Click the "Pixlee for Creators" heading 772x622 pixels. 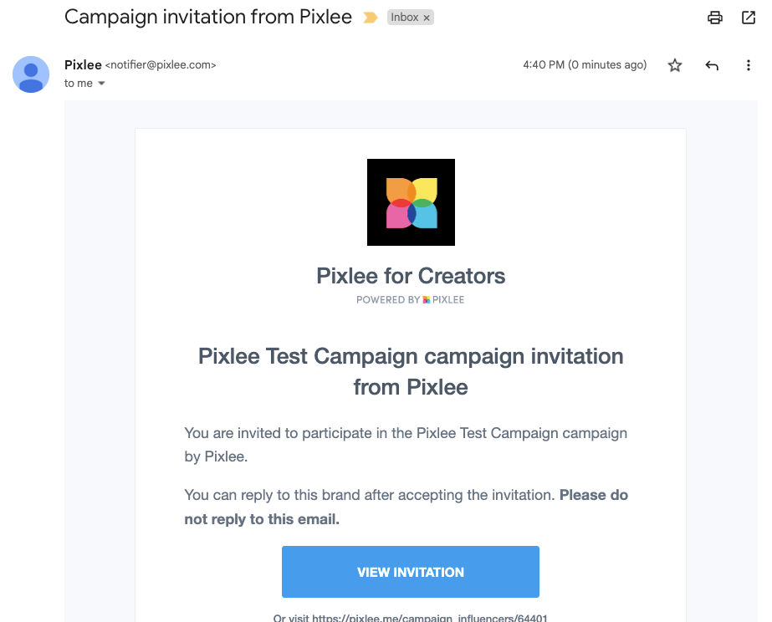(x=411, y=276)
